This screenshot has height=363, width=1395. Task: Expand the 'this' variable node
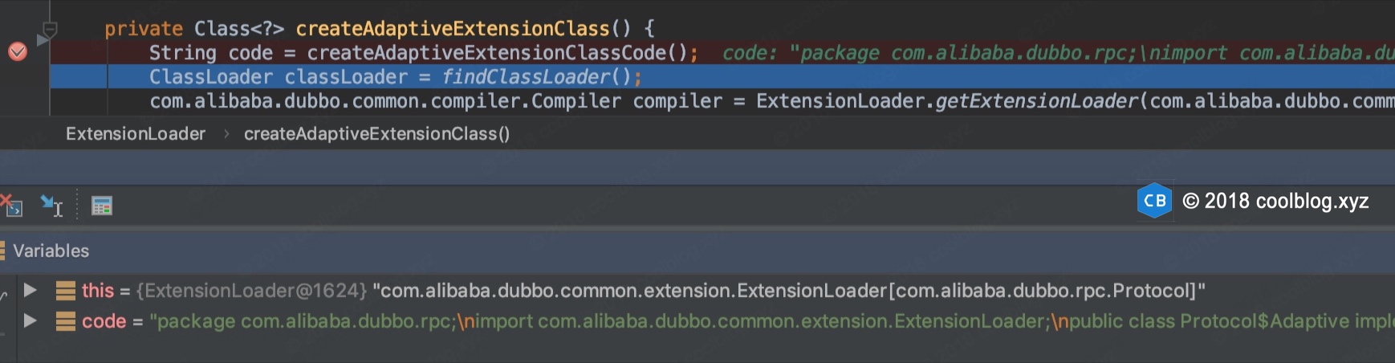(x=31, y=290)
